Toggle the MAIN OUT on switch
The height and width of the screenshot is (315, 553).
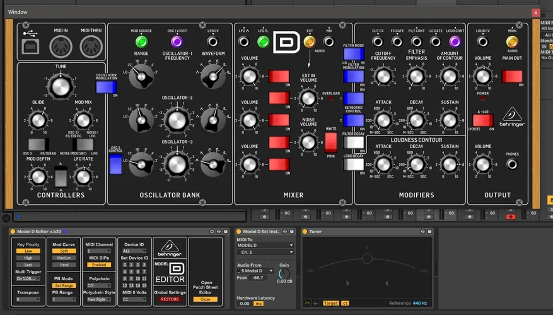(512, 76)
